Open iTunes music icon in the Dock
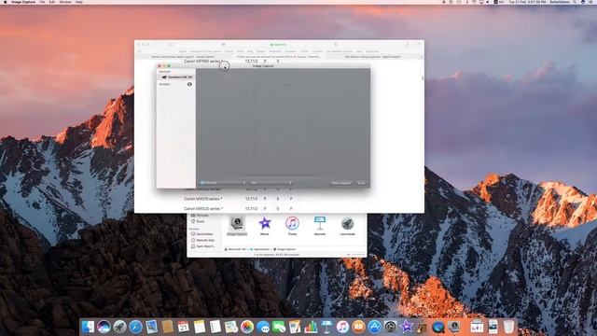This screenshot has height=336, width=597. click(x=342, y=327)
